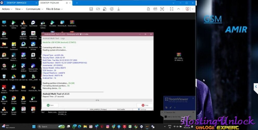Open the Lazy Unlocker desktop icon
The image size is (258, 130).
click(x=4, y=56)
